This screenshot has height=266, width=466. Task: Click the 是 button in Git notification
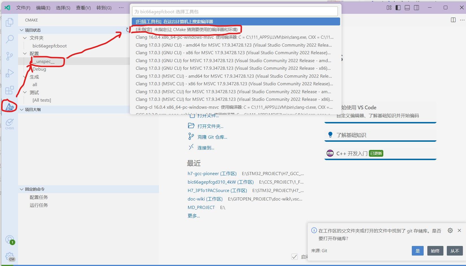(x=417, y=251)
